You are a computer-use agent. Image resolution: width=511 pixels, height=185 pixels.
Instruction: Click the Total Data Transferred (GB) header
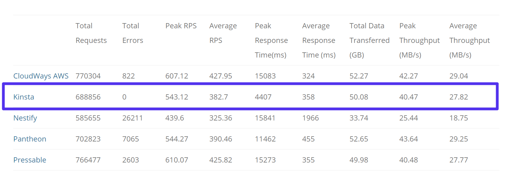[369, 40]
